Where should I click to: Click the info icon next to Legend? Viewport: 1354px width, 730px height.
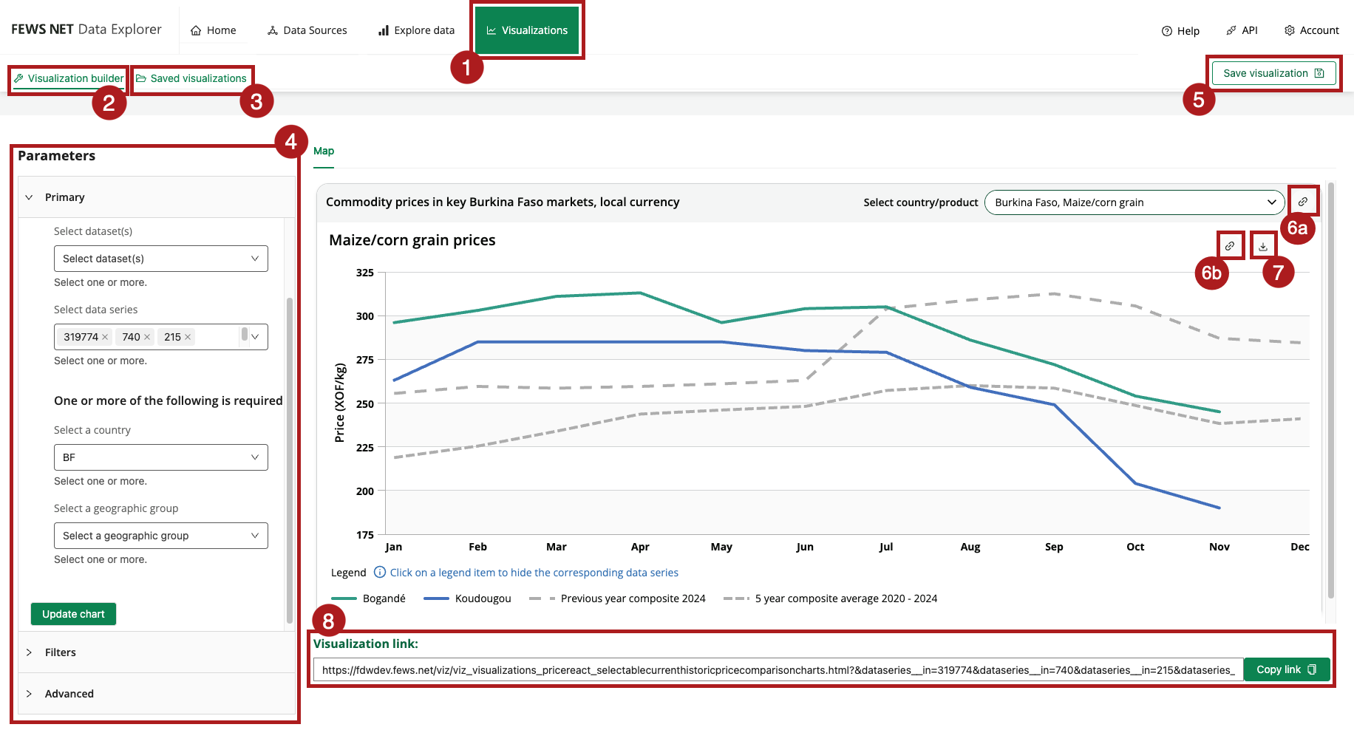point(379,572)
